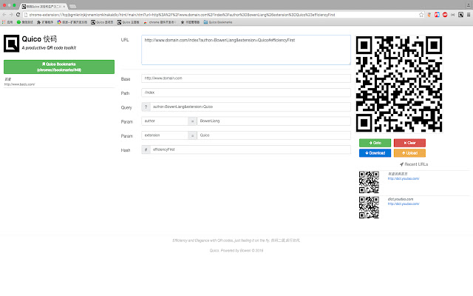Click the brackets extension icon in toolbar
This screenshot has width=473, height=296.
pos(453,15)
